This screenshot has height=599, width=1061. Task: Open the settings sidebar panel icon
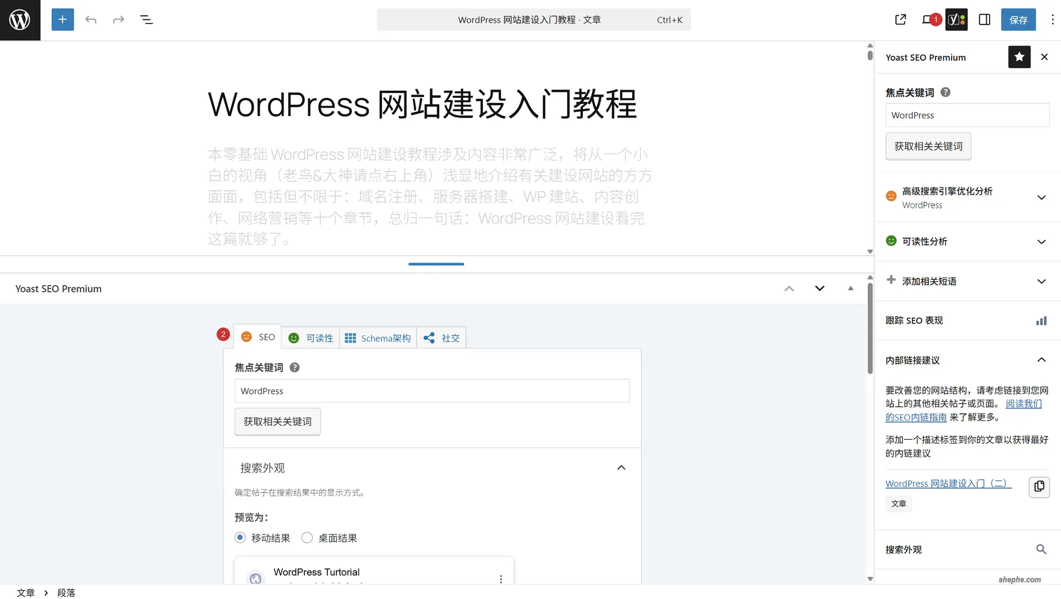[x=985, y=19]
